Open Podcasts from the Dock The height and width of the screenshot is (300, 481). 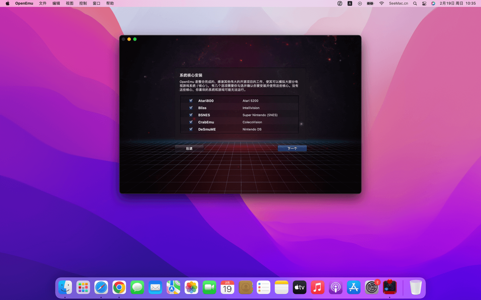click(x=336, y=287)
